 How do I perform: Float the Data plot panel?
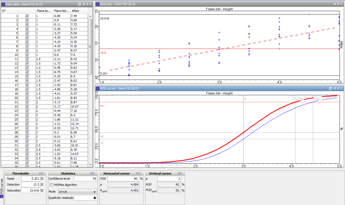click(335, 4)
